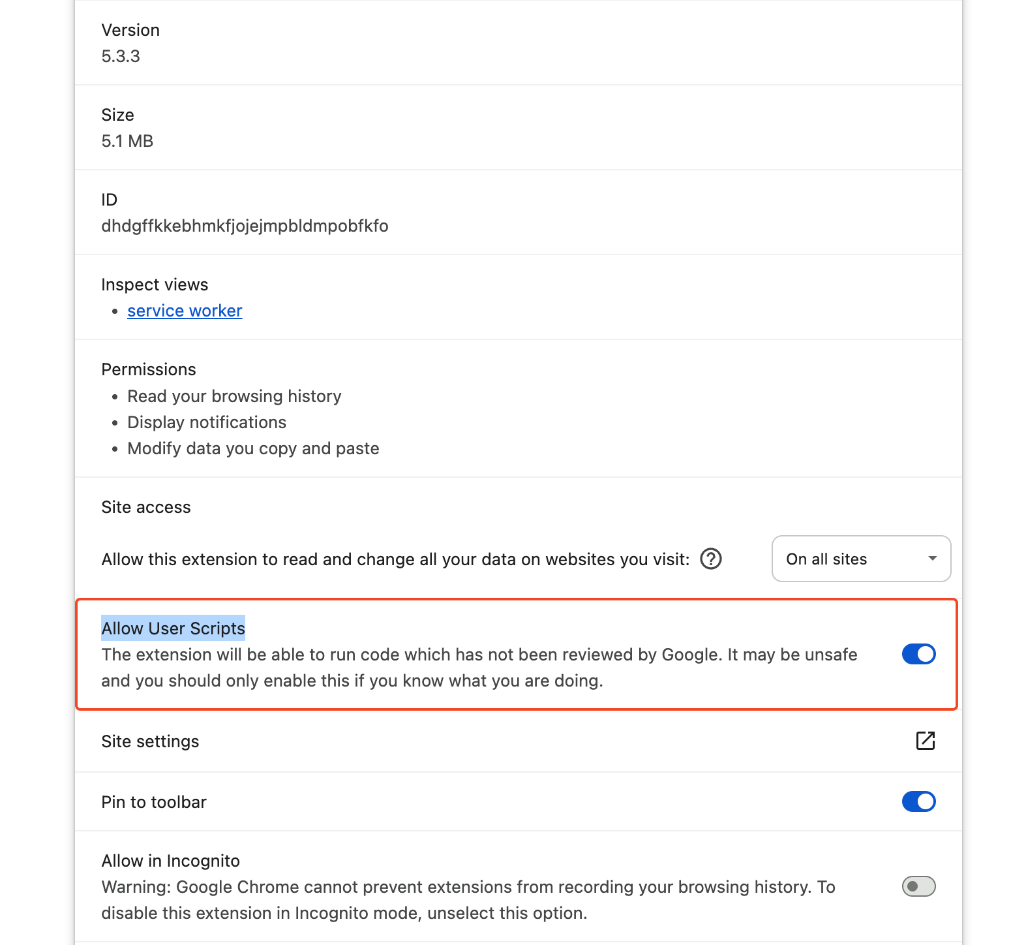Click the Site settings row

pyautogui.click(x=150, y=741)
